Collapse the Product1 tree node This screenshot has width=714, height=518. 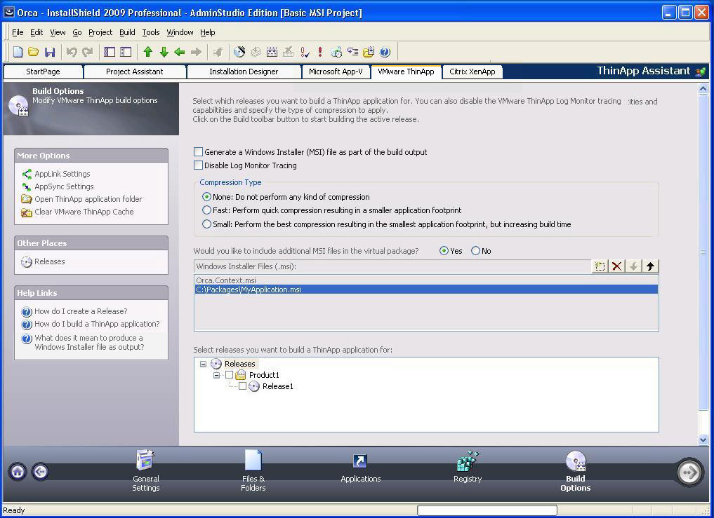[216, 375]
